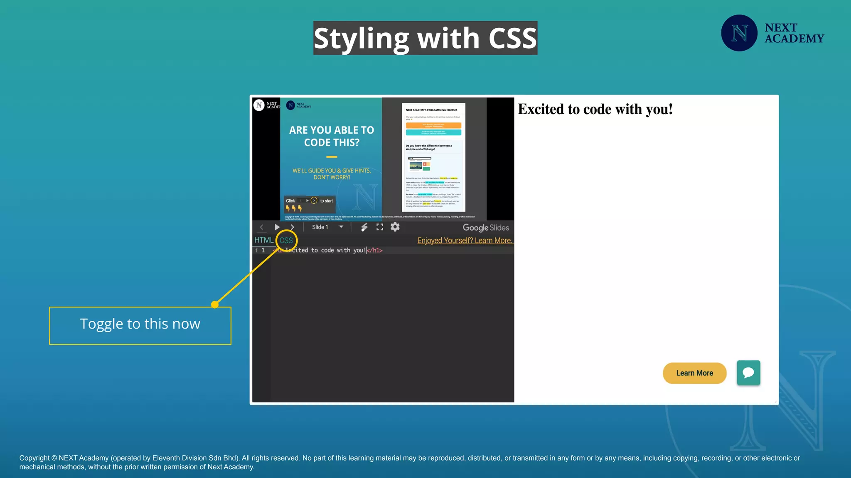
Task: Click 'ARE YOU ABLE TO CODE THIS?' text
Action: tap(332, 136)
